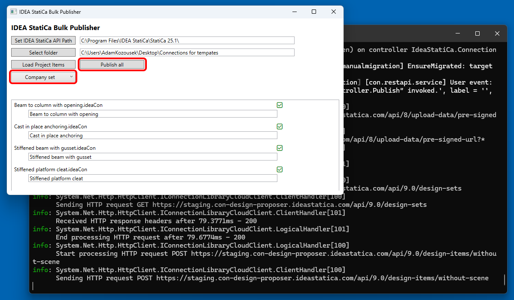Maximize the background console window
The image size is (514, 300).
(x=478, y=33)
